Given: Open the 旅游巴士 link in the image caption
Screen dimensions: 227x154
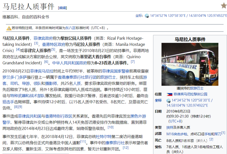Looking at the screenshot, I should pos(197,88).
